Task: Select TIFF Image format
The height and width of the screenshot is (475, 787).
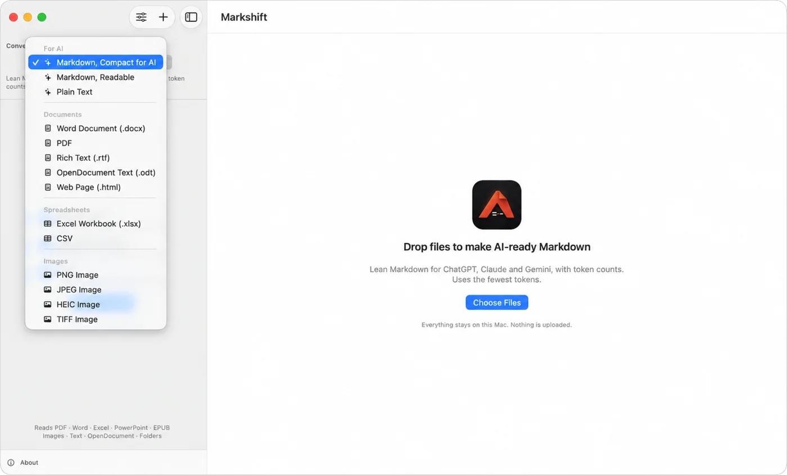Action: 96,319
